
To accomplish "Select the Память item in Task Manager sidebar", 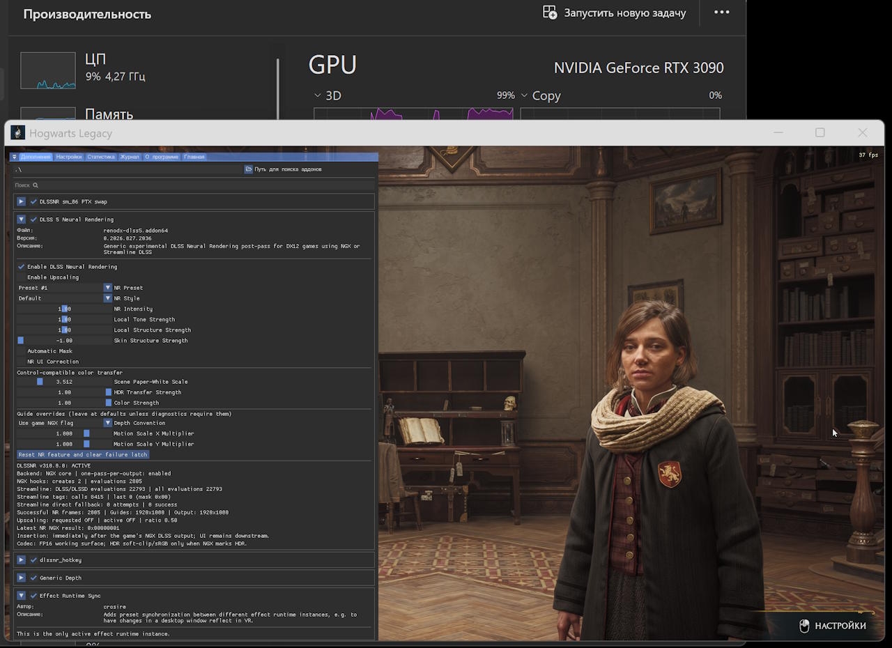I will tap(109, 114).
